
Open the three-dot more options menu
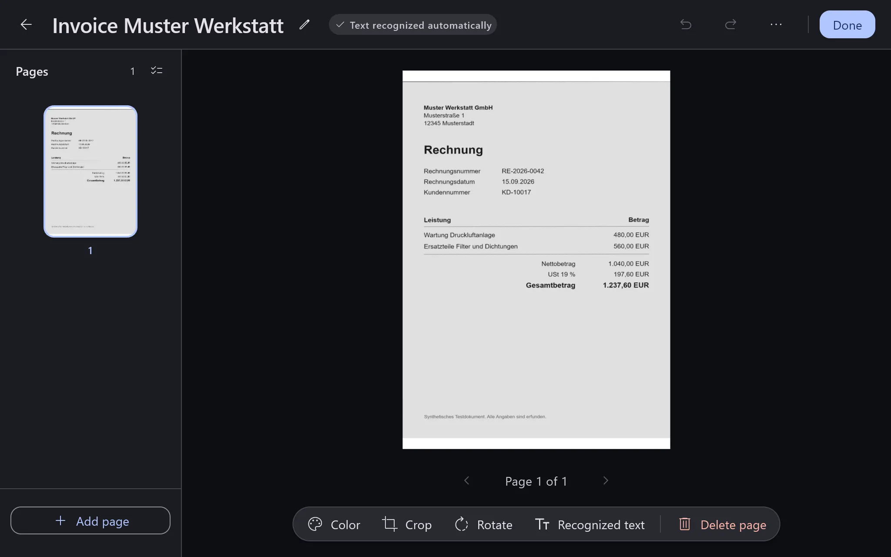tap(776, 24)
